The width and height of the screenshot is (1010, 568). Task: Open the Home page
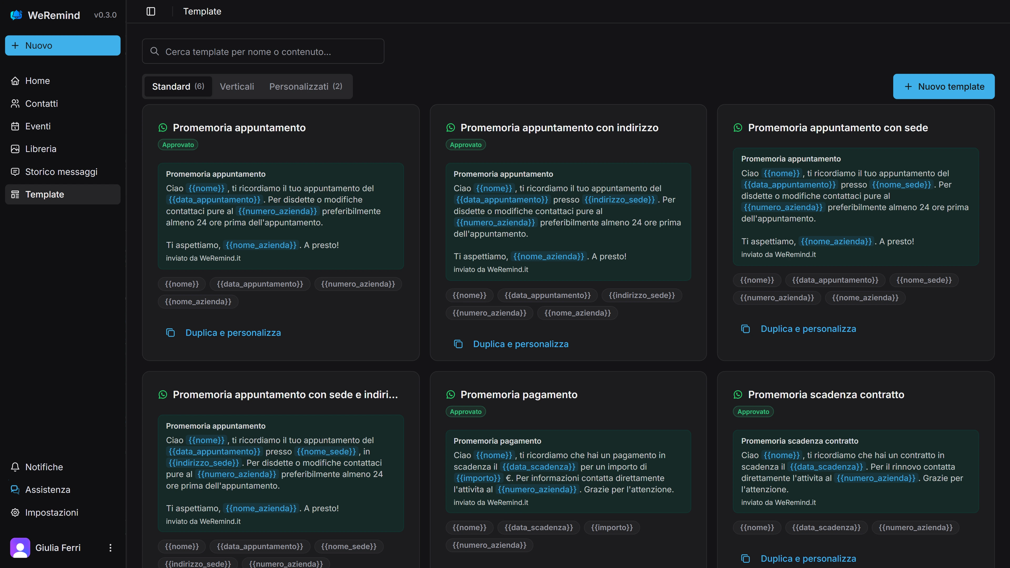(63, 81)
